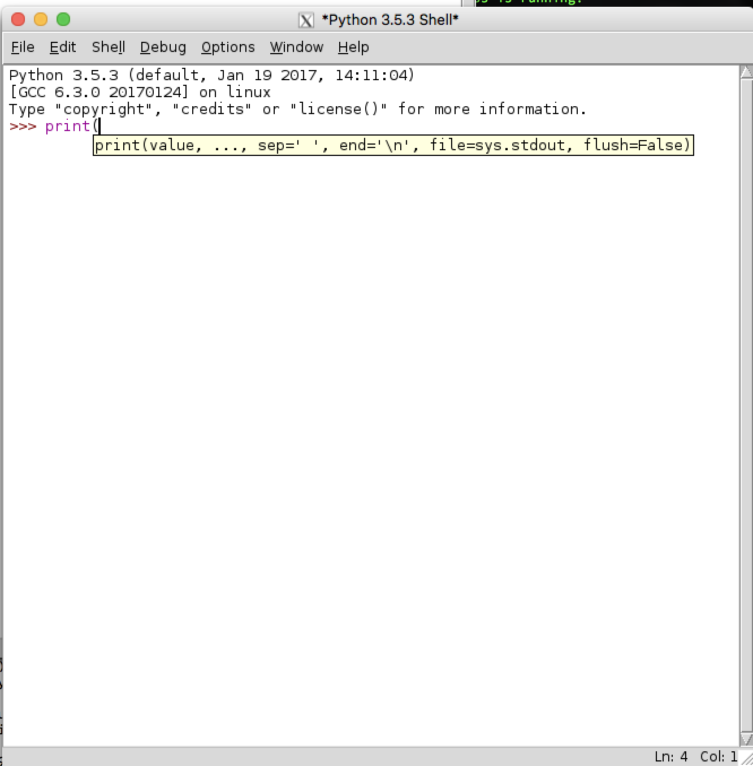Open the Edit menu
Image resolution: width=753 pixels, height=766 pixels.
click(63, 47)
